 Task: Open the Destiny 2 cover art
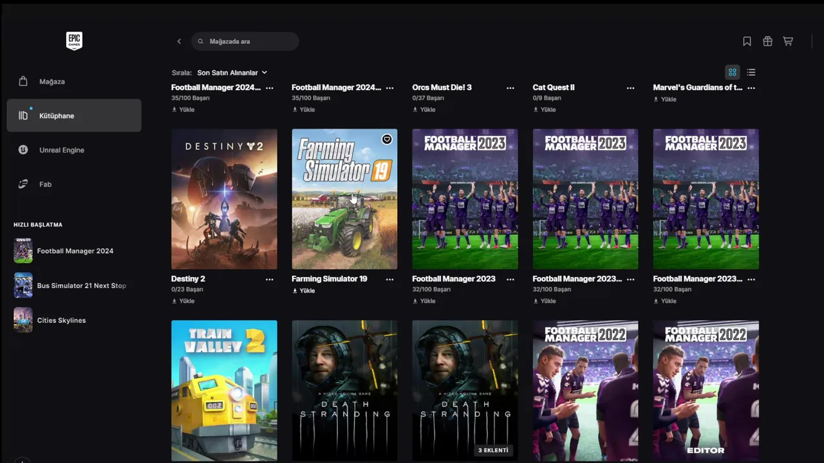[x=224, y=199]
